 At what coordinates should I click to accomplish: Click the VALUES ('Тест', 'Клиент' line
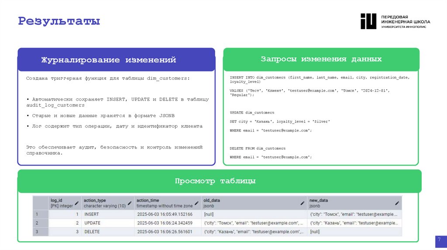(x=309, y=93)
